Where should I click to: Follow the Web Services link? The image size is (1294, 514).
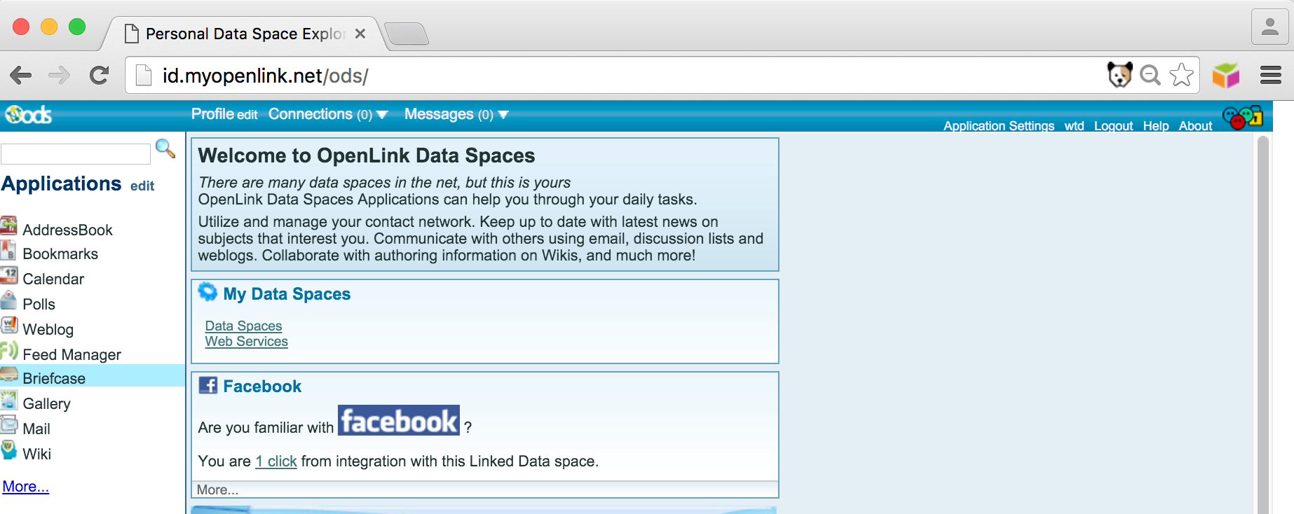pyautogui.click(x=246, y=342)
